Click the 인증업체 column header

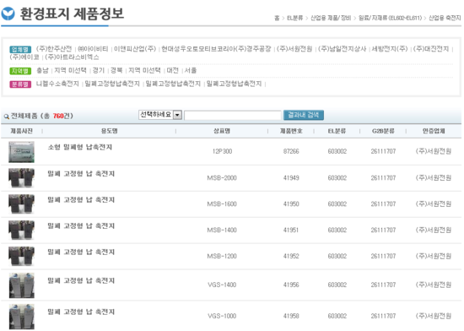tap(434, 131)
